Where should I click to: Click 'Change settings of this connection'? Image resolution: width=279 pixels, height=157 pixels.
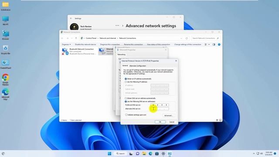coord(187,44)
